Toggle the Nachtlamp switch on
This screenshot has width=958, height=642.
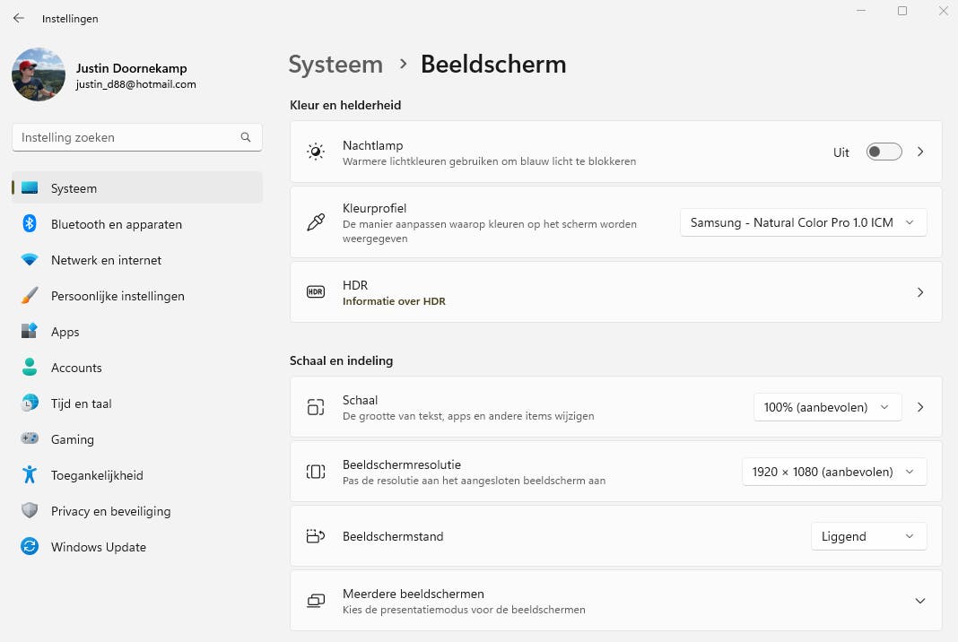(884, 152)
